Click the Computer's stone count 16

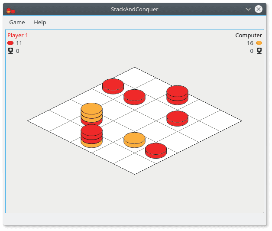(x=250, y=43)
